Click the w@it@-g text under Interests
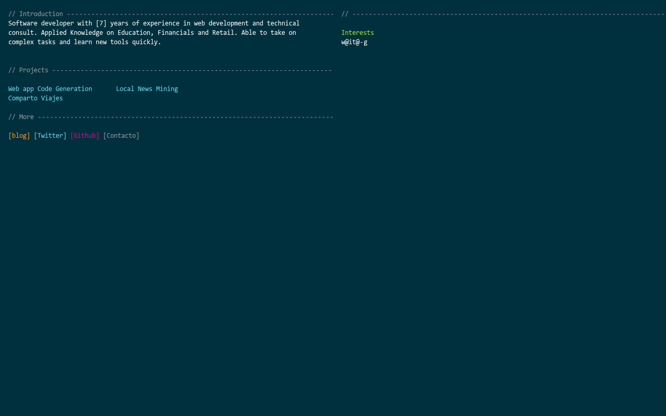The image size is (666, 416). (354, 42)
